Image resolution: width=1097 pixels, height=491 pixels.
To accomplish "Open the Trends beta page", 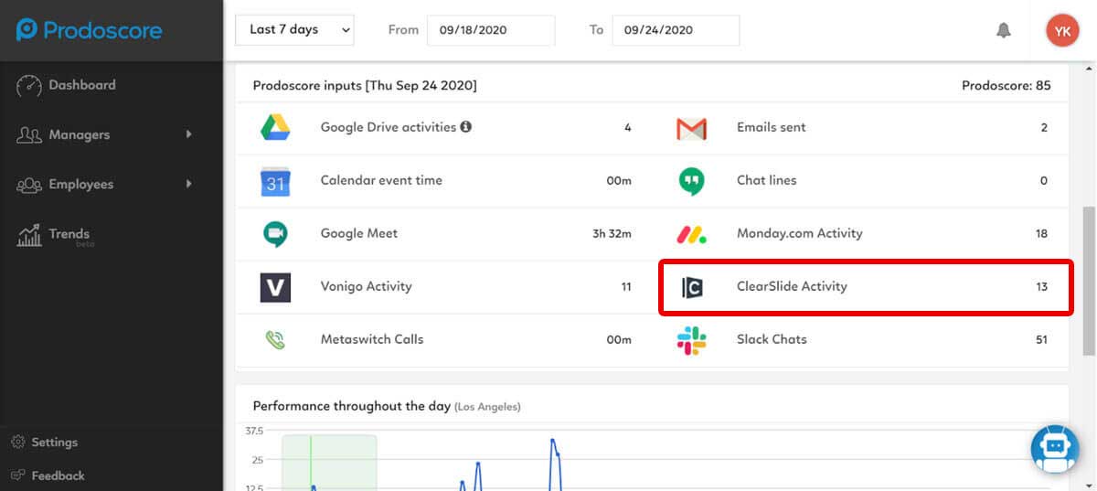I will (69, 235).
